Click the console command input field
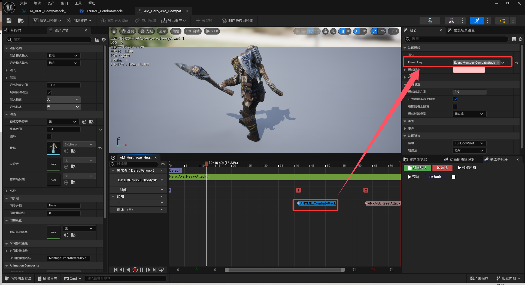Viewport: 525px width, 285px height. [x=126, y=278]
